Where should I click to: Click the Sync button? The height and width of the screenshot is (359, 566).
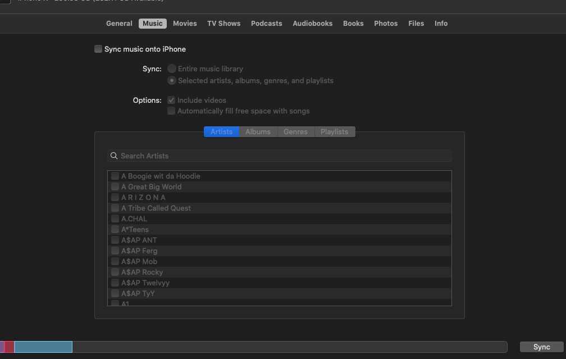click(x=541, y=347)
